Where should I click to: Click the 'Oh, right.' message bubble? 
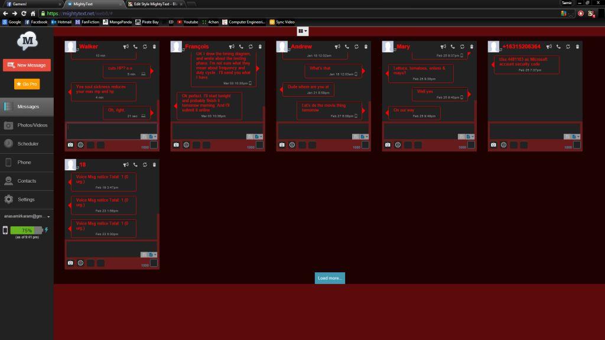126,113
